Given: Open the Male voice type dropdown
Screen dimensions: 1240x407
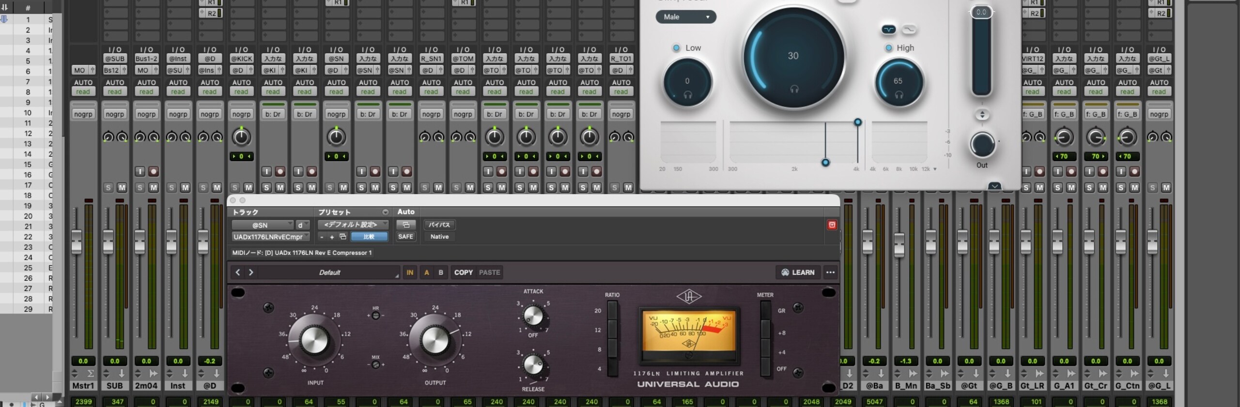Looking at the screenshot, I should click(686, 17).
